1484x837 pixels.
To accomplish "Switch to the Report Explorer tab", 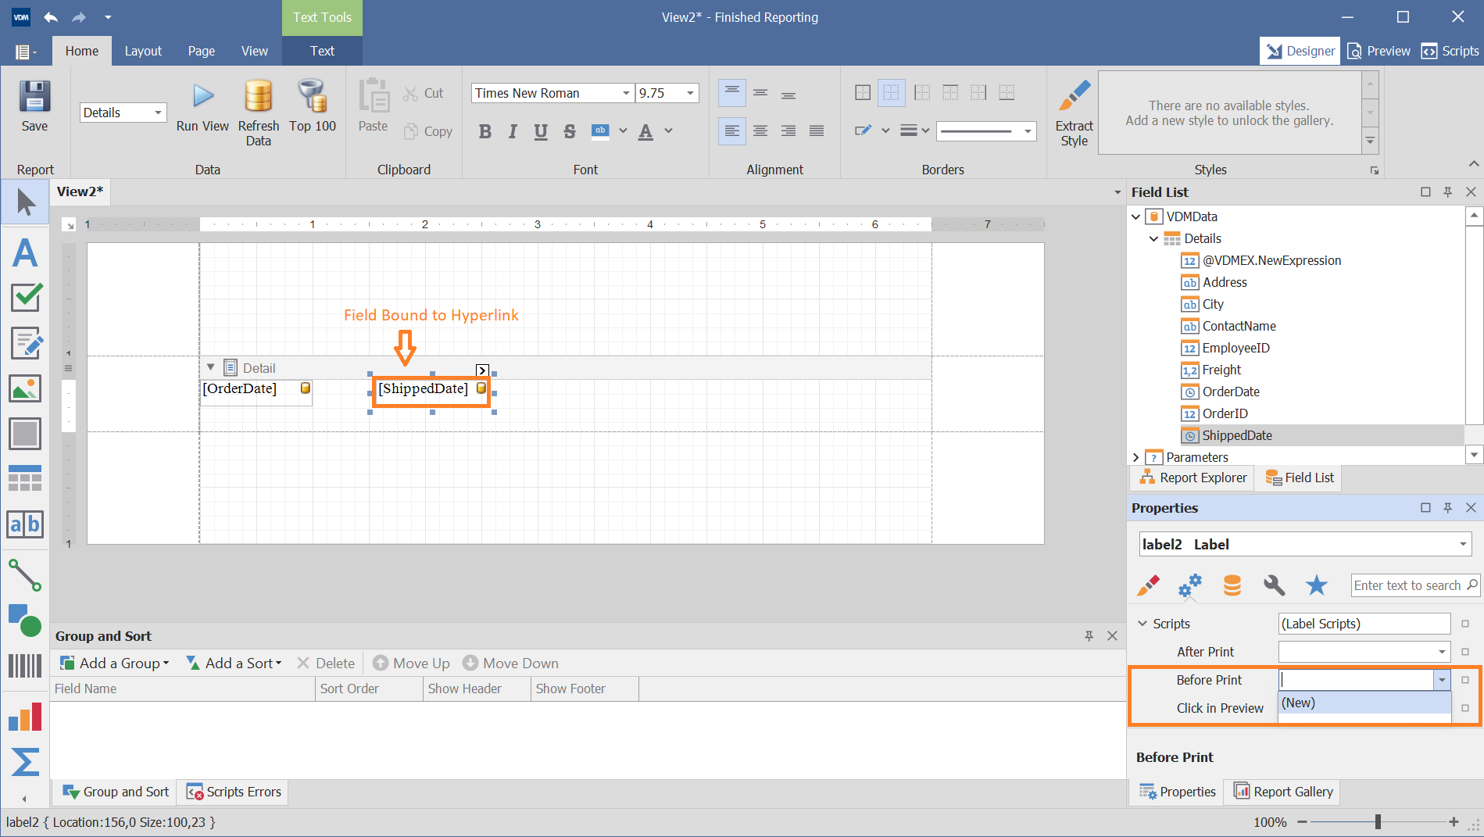I will (1191, 478).
